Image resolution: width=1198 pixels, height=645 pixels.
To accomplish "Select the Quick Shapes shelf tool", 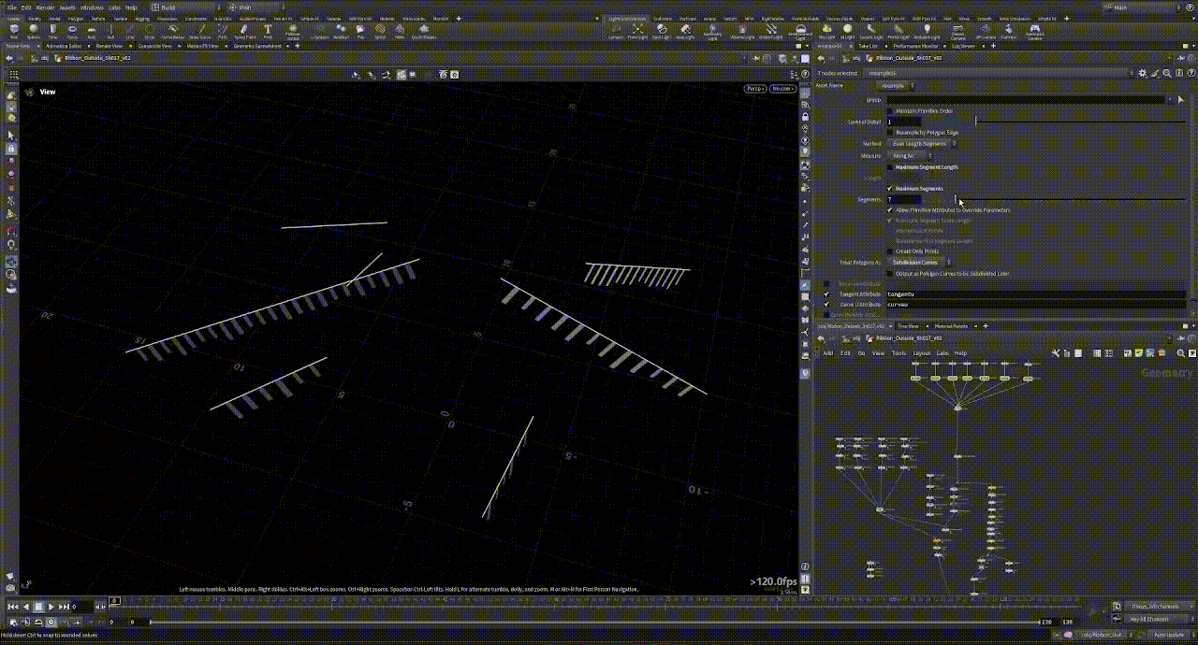I will (424, 31).
